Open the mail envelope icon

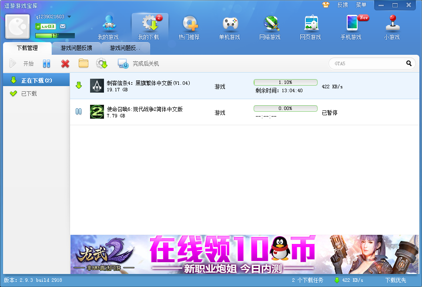[x=63, y=27]
